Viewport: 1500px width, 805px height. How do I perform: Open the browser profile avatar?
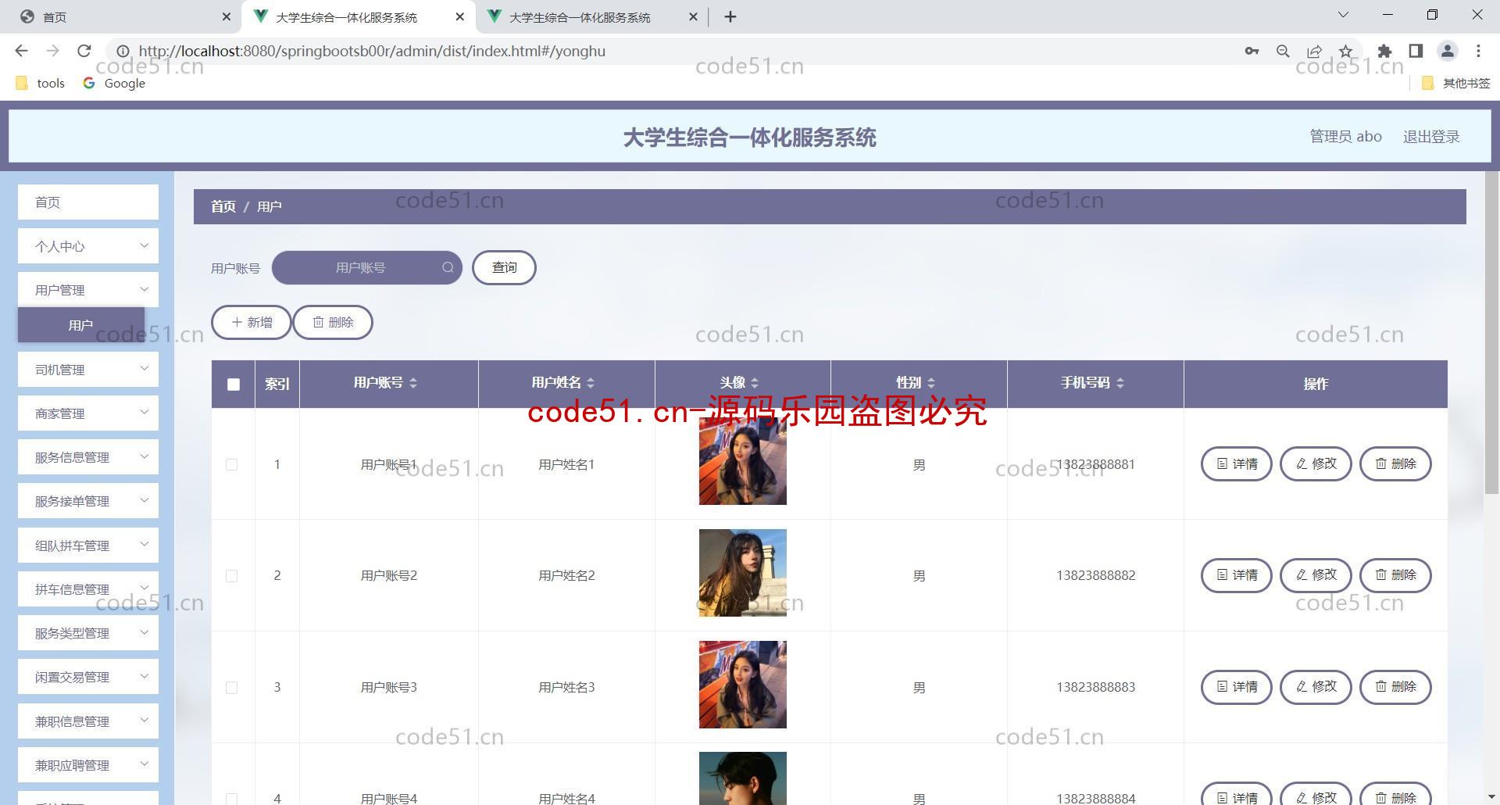tap(1447, 51)
